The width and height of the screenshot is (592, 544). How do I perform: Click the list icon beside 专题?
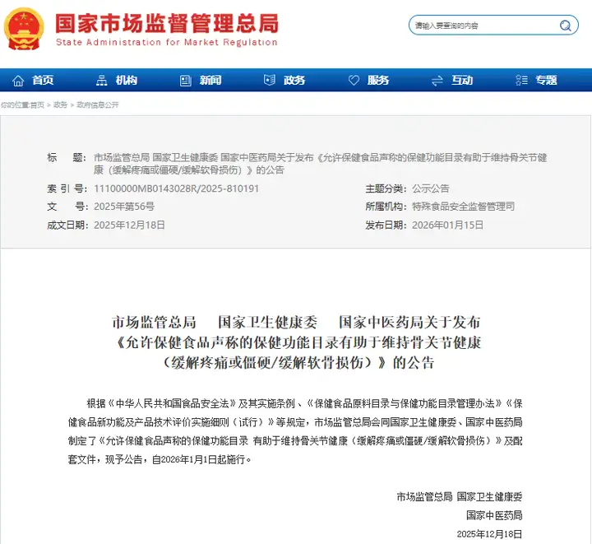click(521, 80)
